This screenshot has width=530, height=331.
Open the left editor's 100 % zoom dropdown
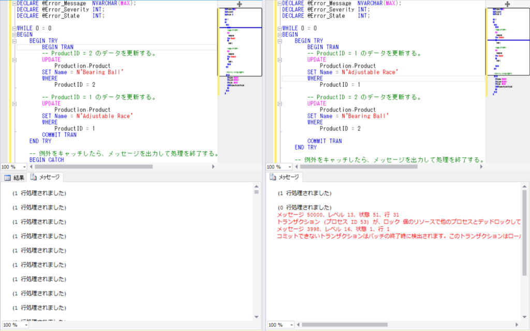[24, 167]
